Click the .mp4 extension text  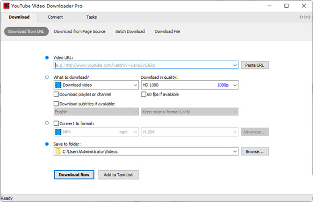[123, 132]
